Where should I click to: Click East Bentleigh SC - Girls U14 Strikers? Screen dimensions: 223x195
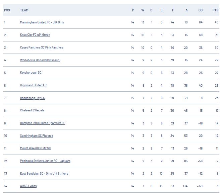44,174
